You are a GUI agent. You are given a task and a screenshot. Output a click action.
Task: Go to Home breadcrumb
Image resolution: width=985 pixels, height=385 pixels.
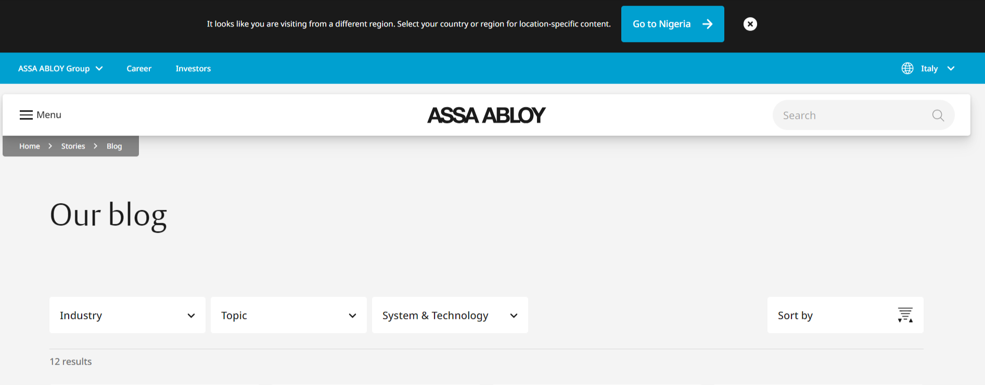(30, 146)
